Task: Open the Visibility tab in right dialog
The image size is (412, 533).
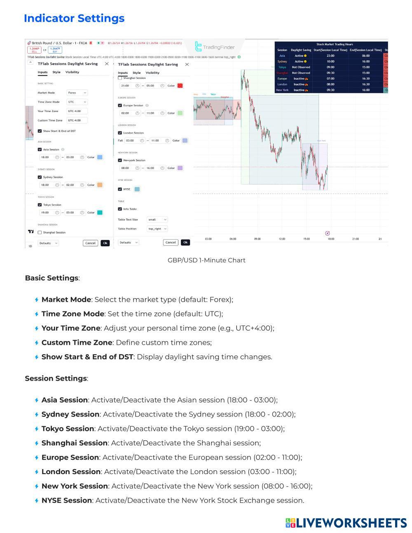Action: (x=152, y=72)
